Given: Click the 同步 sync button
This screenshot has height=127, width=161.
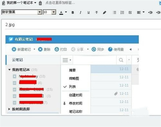Looking at the screenshot, I should (98, 49).
